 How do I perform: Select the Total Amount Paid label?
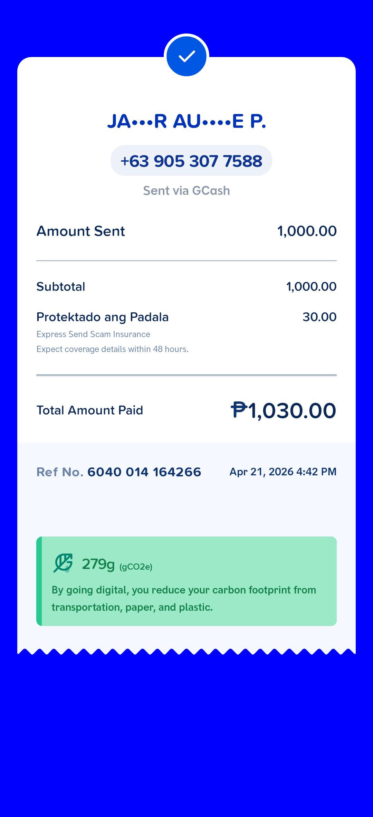point(90,410)
